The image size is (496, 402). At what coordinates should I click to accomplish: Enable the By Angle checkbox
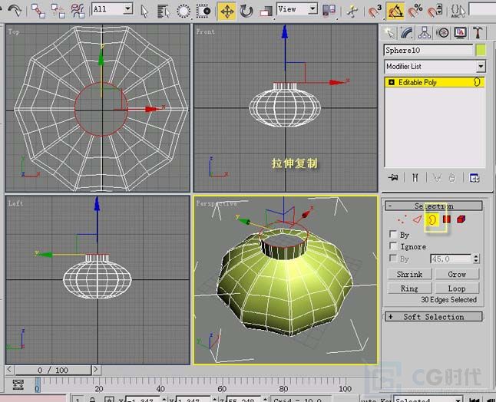(x=393, y=259)
